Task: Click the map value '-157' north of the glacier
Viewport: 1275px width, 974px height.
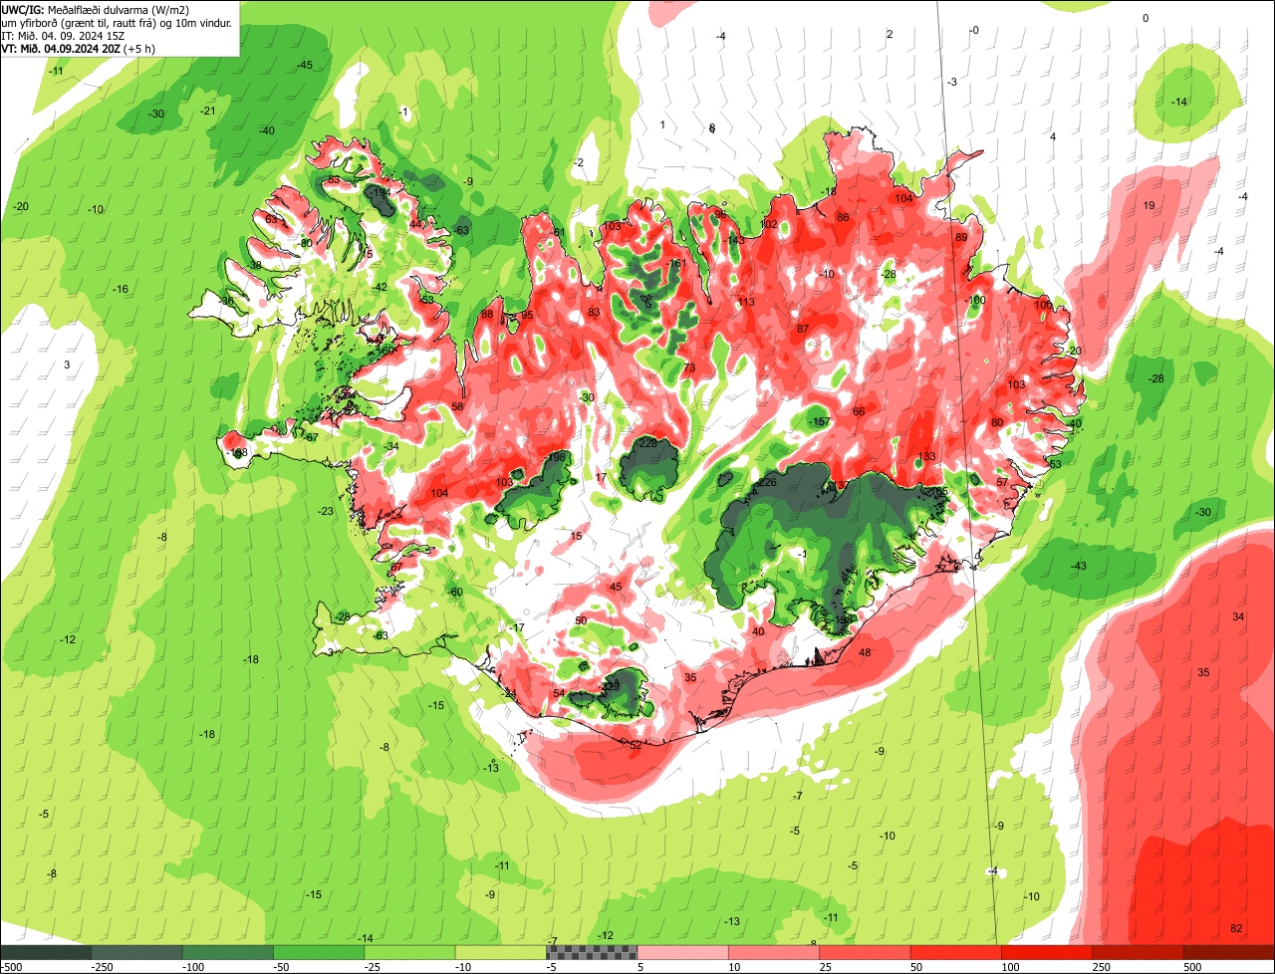Action: coord(819,422)
